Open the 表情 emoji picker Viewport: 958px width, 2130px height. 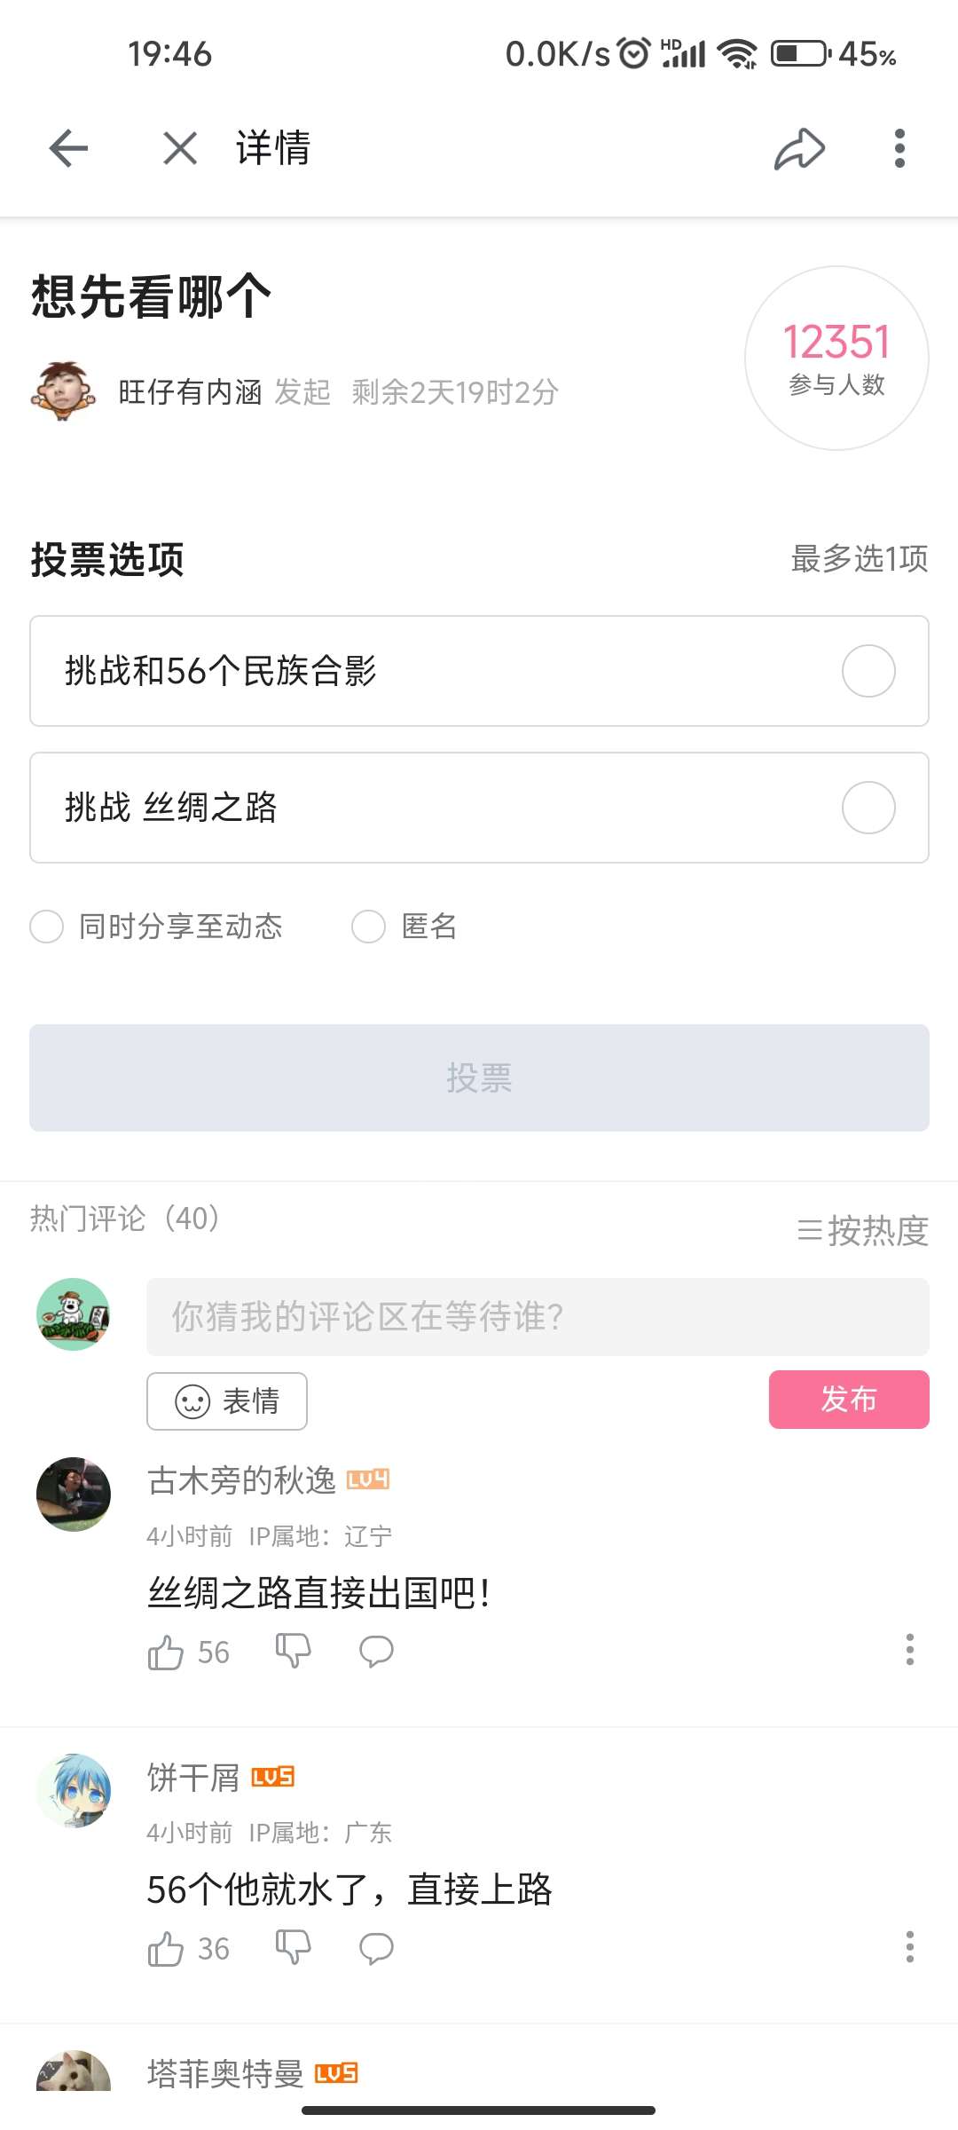point(227,1401)
